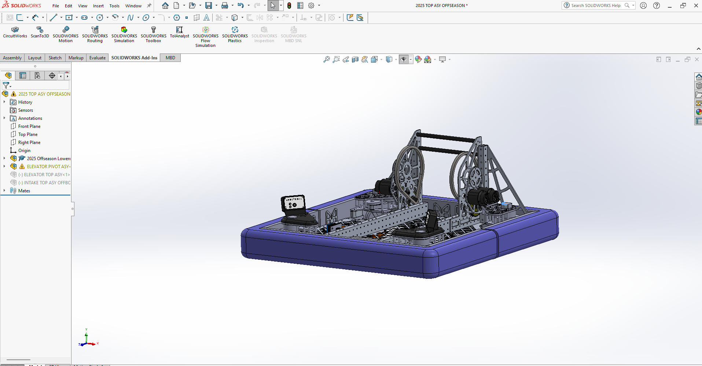The image size is (702, 366).
Task: Open the Tools menu
Action: pyautogui.click(x=114, y=6)
